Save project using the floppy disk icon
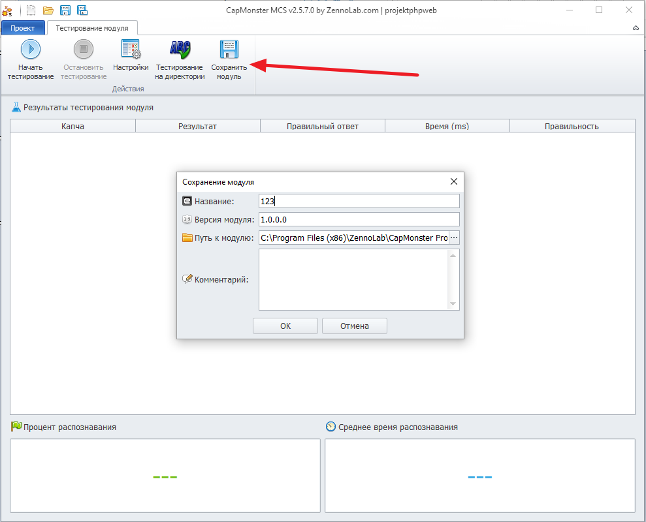Viewport: 646px width, 522px height. point(65,10)
